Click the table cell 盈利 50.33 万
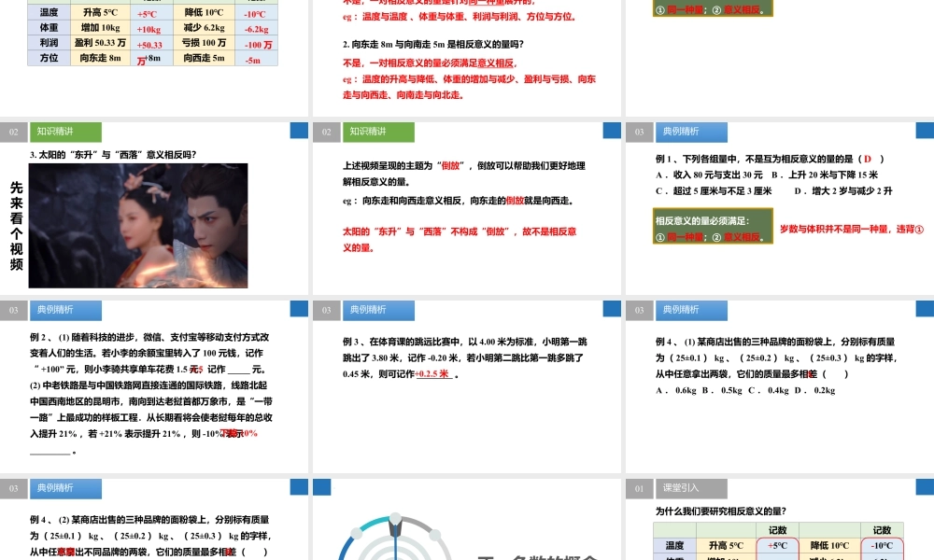934x560 pixels. [101, 43]
